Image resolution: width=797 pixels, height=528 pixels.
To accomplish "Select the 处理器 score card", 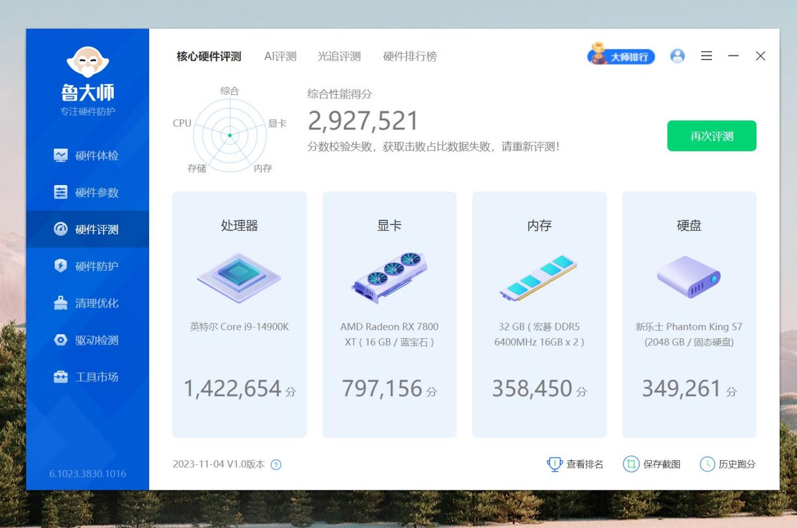I will 239,315.
